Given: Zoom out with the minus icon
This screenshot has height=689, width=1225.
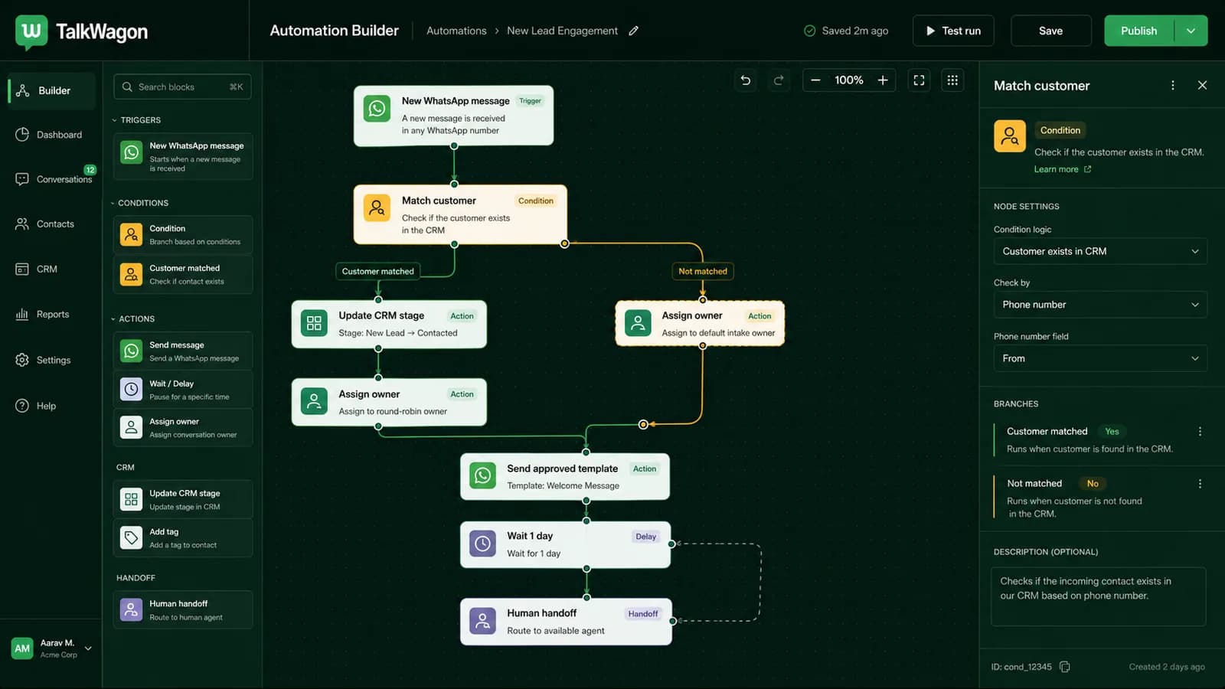Looking at the screenshot, I should (x=815, y=80).
